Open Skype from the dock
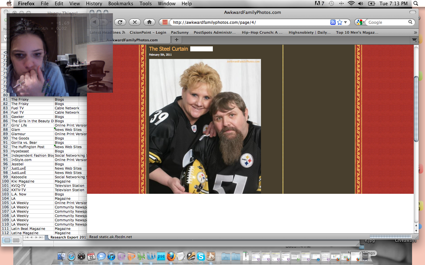 pos(201,256)
